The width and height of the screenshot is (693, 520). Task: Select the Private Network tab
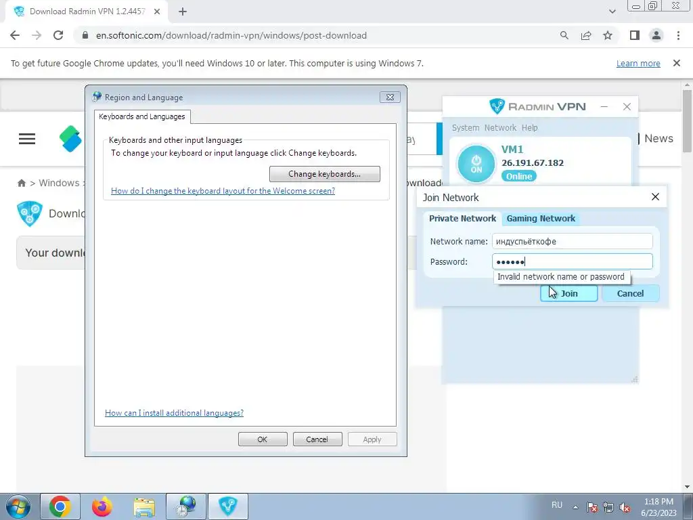(462, 219)
